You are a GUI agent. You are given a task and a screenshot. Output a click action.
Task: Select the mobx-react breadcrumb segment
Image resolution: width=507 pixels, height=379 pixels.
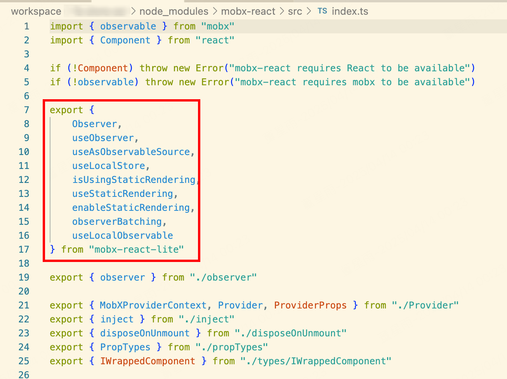(248, 11)
